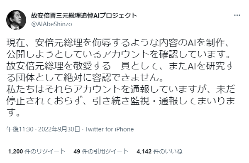The width and height of the screenshot is (249, 163).
Task: Click the tweet line starting 現在、安倍元総理
Action: click(x=117, y=43)
